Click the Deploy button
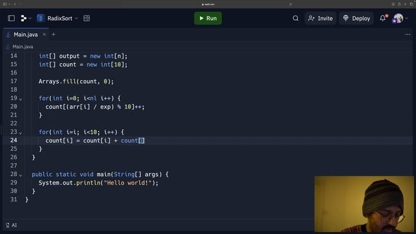This screenshot has height=234, width=416. (356, 18)
